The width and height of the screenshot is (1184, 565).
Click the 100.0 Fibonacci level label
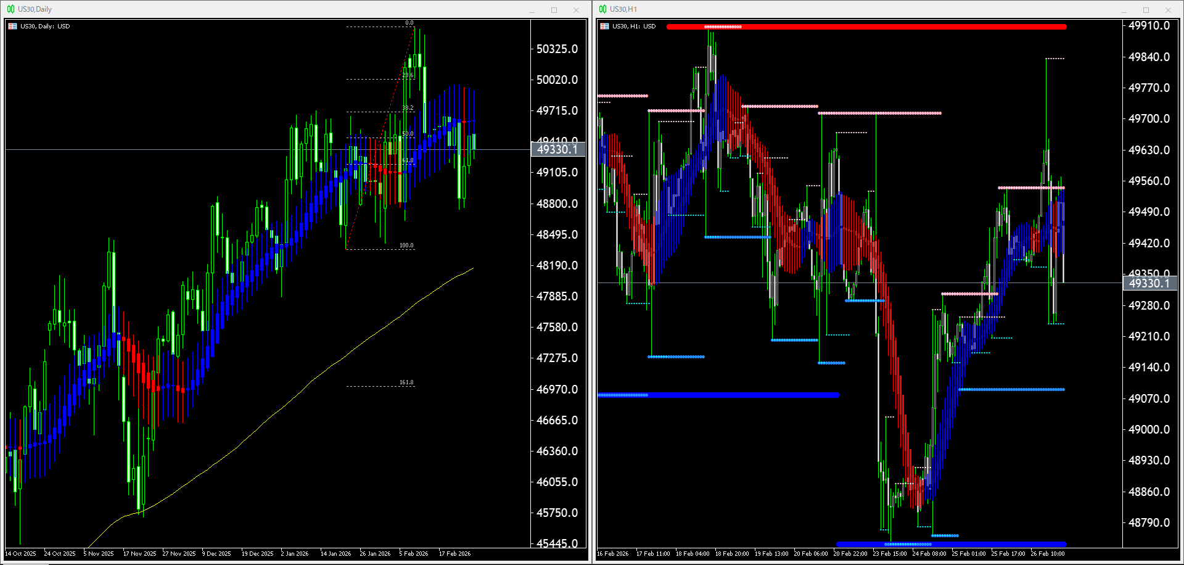pos(406,245)
